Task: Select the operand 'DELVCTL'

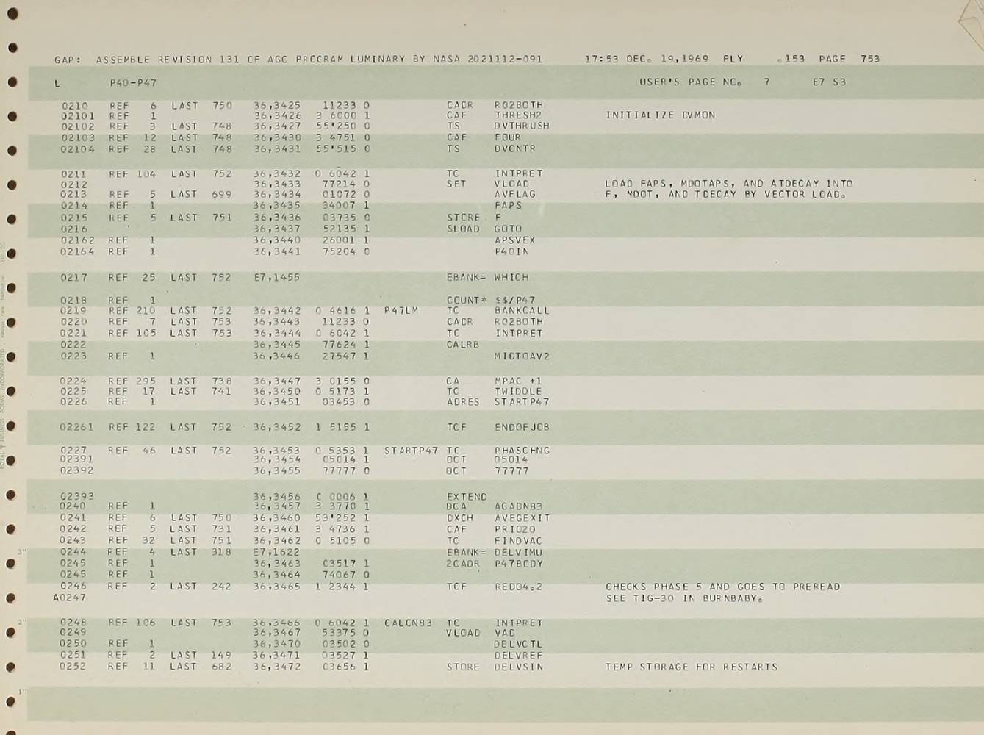Action: coord(518,645)
